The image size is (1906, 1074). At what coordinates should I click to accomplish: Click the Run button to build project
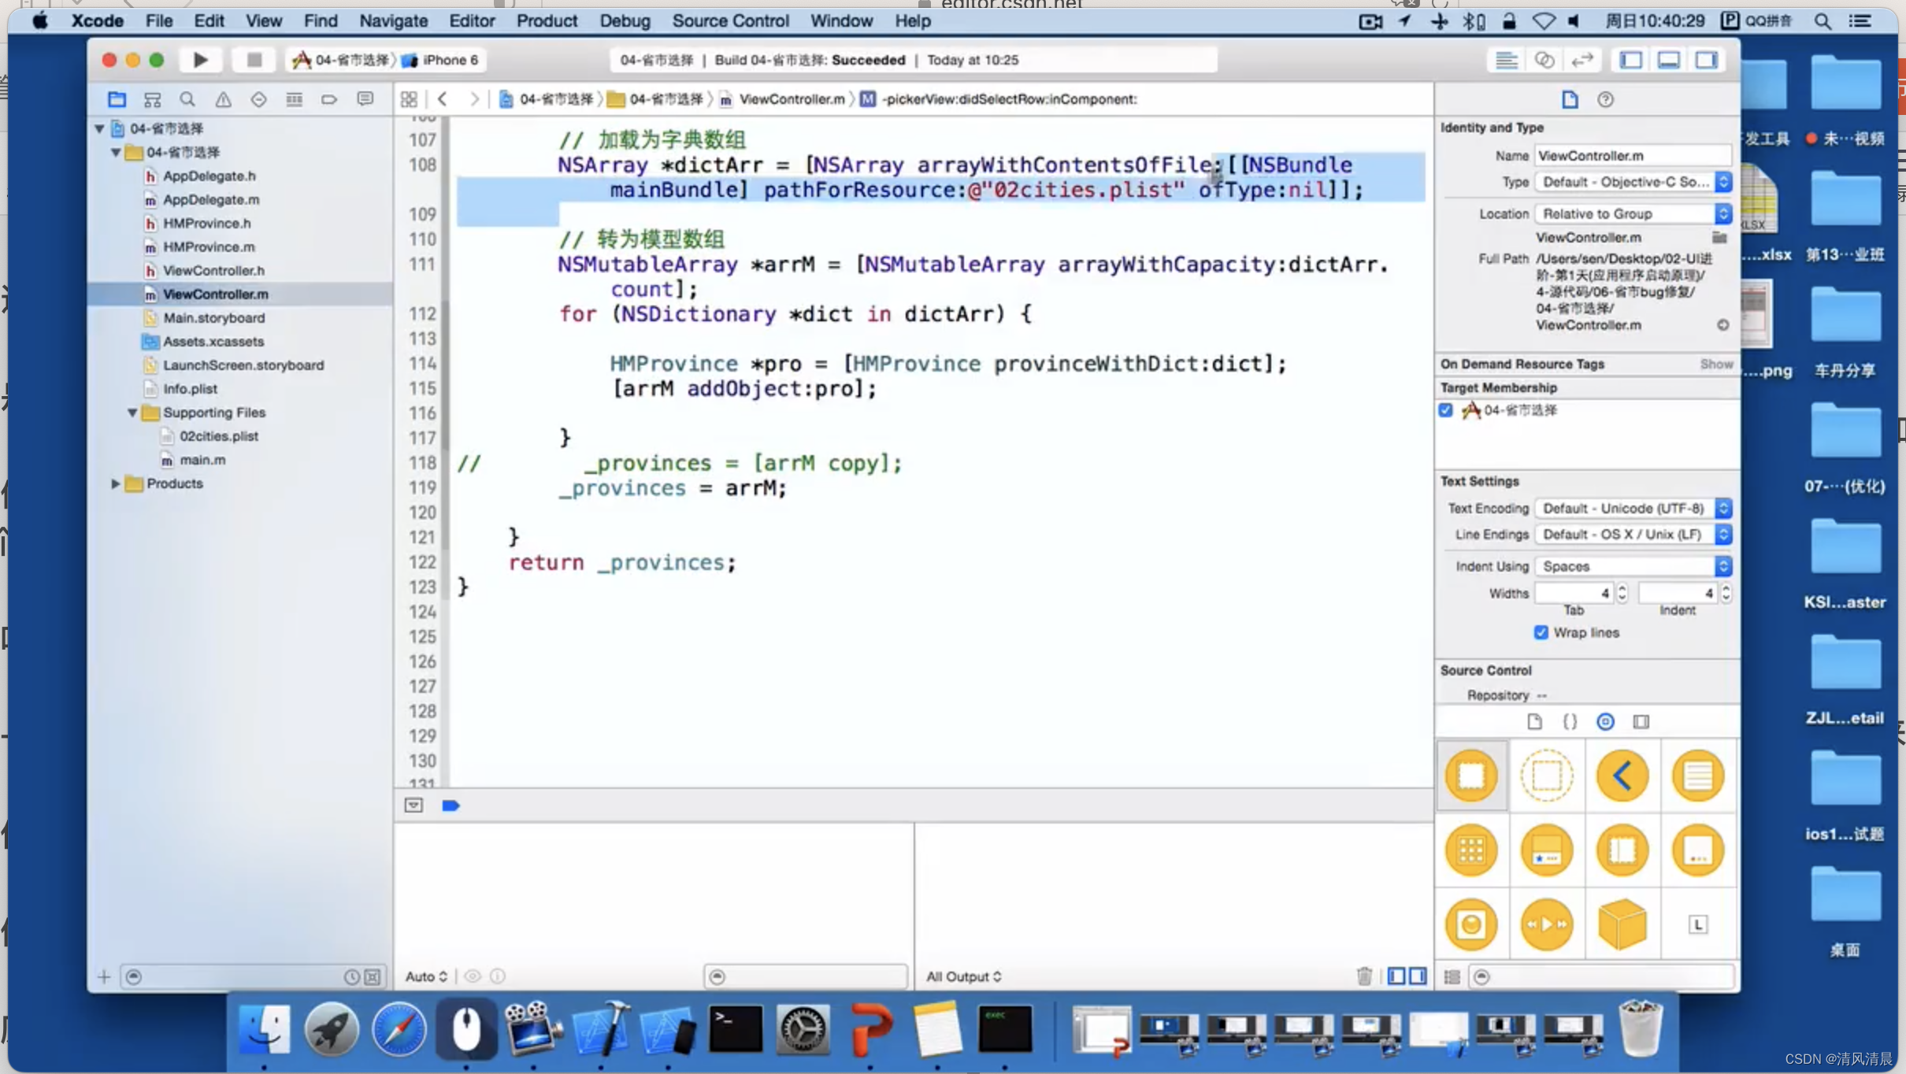200,59
